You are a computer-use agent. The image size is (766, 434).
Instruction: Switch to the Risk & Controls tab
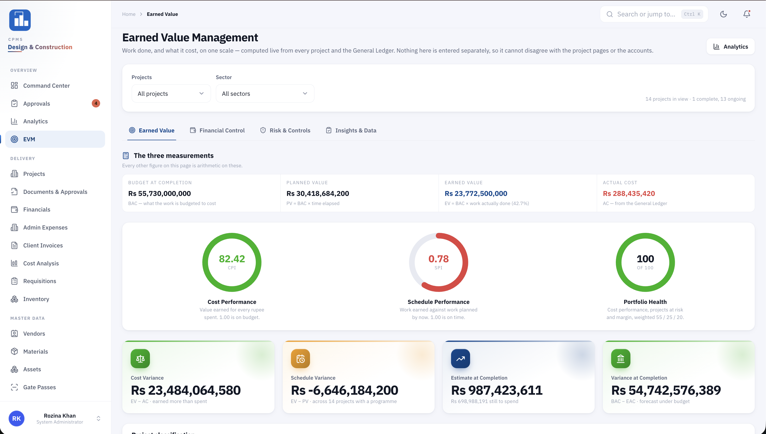click(285, 131)
